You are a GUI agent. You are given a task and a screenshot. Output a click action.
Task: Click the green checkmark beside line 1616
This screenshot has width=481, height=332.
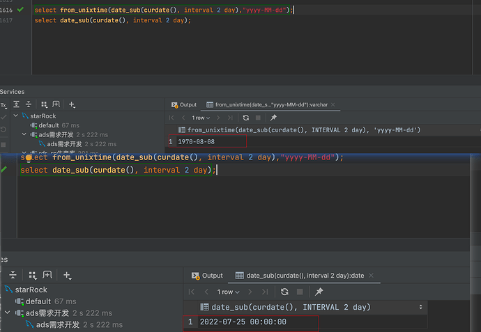coord(20,10)
